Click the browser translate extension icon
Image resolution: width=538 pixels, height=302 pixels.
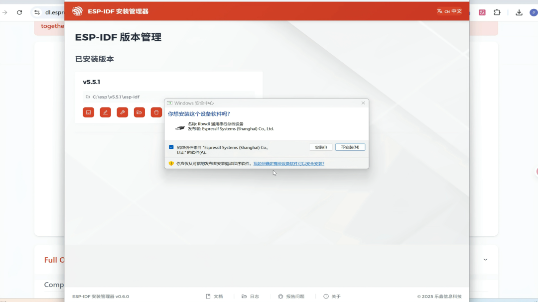(482, 12)
